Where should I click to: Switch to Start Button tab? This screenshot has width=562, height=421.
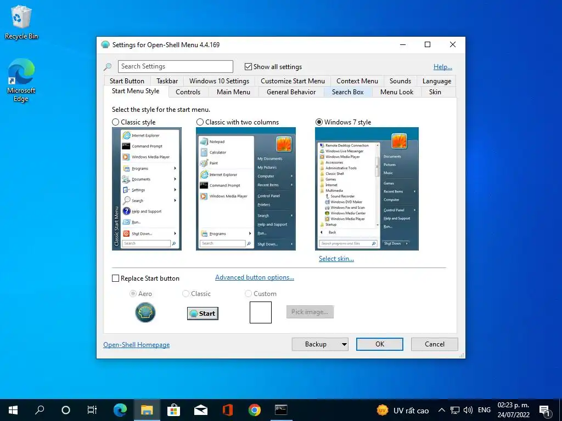click(x=127, y=81)
